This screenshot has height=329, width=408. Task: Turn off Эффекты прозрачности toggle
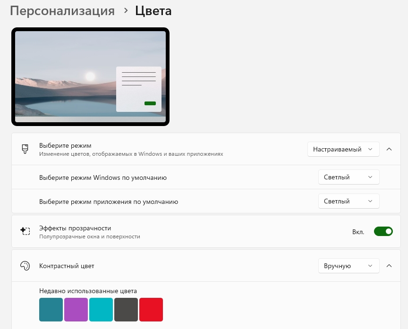point(383,231)
